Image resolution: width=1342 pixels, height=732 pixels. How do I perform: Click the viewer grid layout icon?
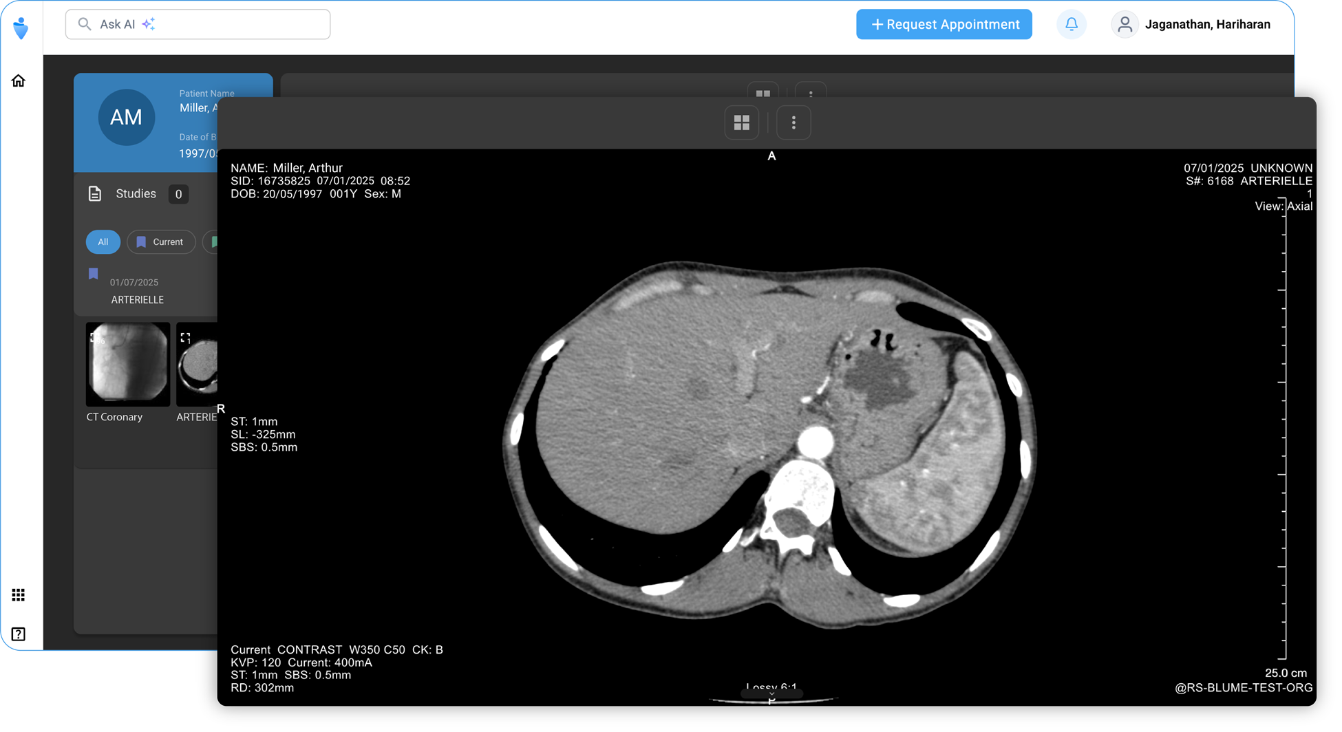click(x=741, y=122)
